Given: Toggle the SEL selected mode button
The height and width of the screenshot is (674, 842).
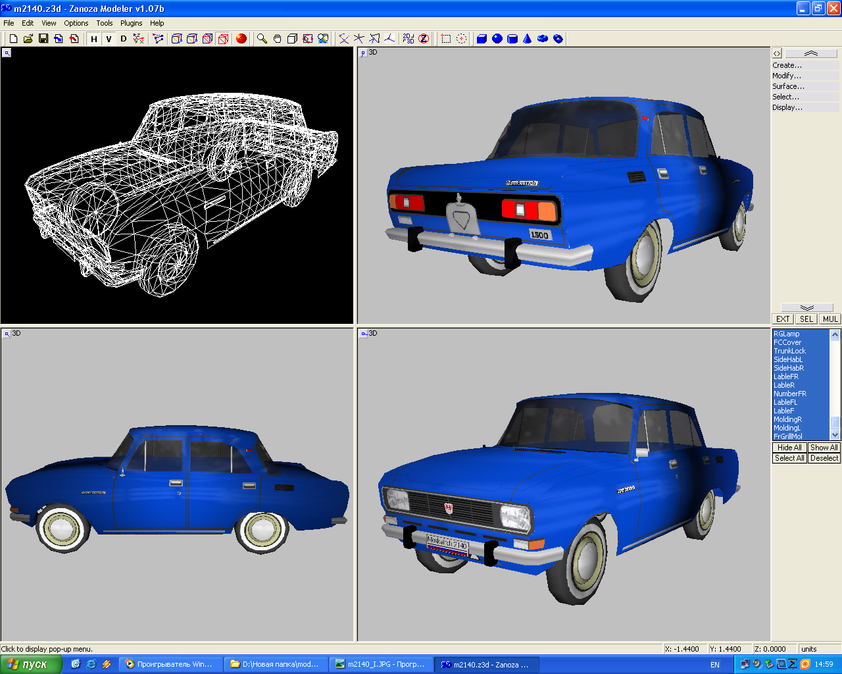Looking at the screenshot, I should pos(806,319).
